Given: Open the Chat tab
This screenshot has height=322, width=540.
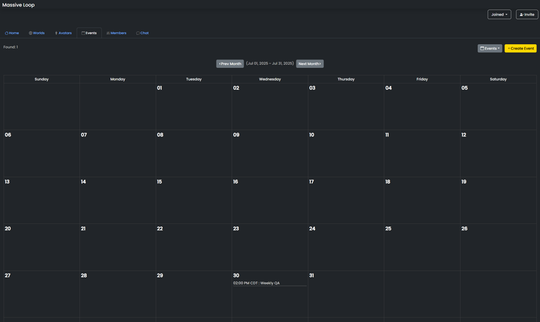Looking at the screenshot, I should [142, 33].
